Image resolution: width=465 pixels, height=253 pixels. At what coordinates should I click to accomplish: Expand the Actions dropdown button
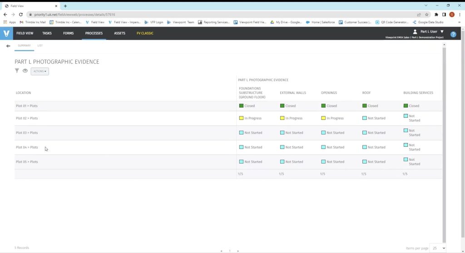point(40,71)
